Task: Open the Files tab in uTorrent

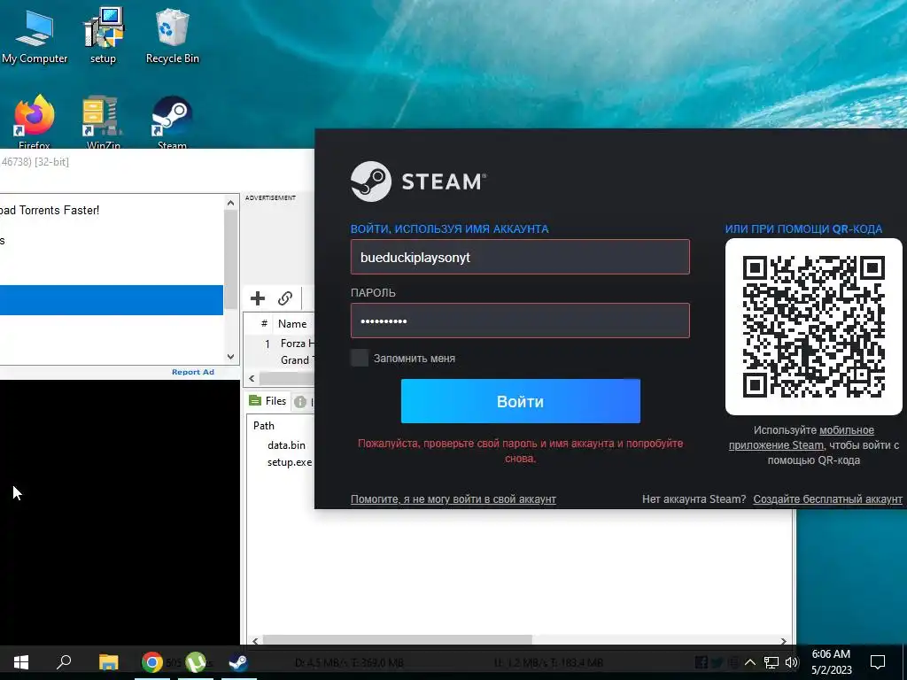Action: pyautogui.click(x=267, y=401)
